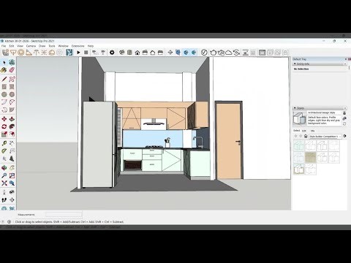Collapse the Styles panel

point(295,108)
